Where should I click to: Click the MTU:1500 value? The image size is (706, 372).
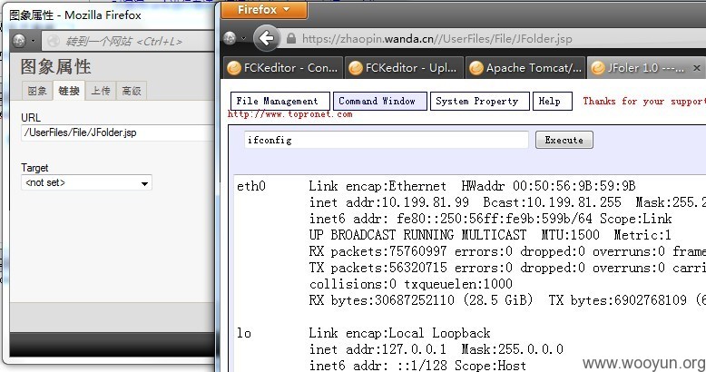pyautogui.click(x=571, y=235)
